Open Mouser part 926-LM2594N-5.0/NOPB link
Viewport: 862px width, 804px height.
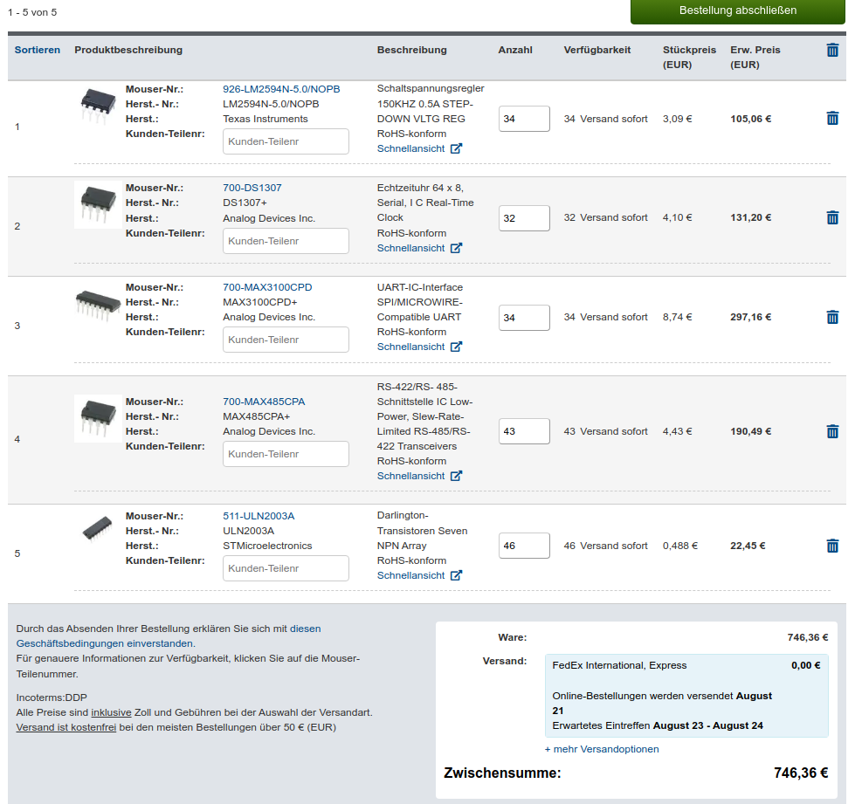pos(281,89)
